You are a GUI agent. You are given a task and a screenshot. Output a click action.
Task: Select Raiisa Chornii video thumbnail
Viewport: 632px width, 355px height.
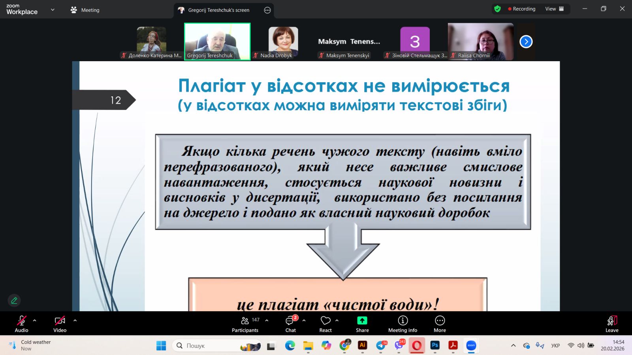click(x=480, y=41)
